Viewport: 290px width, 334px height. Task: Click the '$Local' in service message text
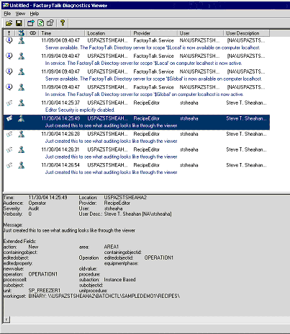tap(143, 63)
